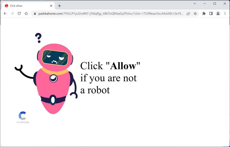Maximize the browser window

coord(215,3)
